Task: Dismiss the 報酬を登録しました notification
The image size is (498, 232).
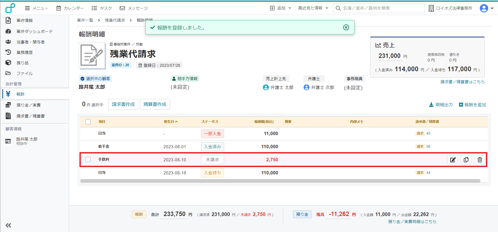Action: pyautogui.click(x=346, y=27)
